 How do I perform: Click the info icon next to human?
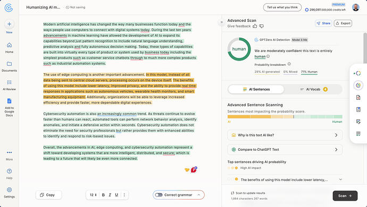click(x=268, y=56)
